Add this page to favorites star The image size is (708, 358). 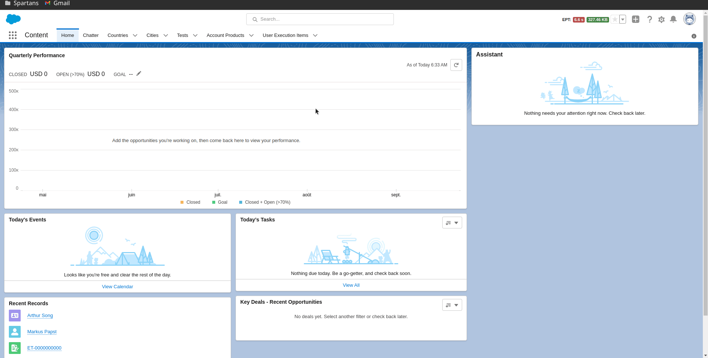(615, 20)
